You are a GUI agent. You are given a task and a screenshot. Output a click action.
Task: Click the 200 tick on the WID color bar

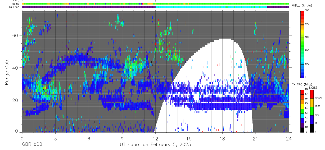pyautogui.click(x=308, y=50)
